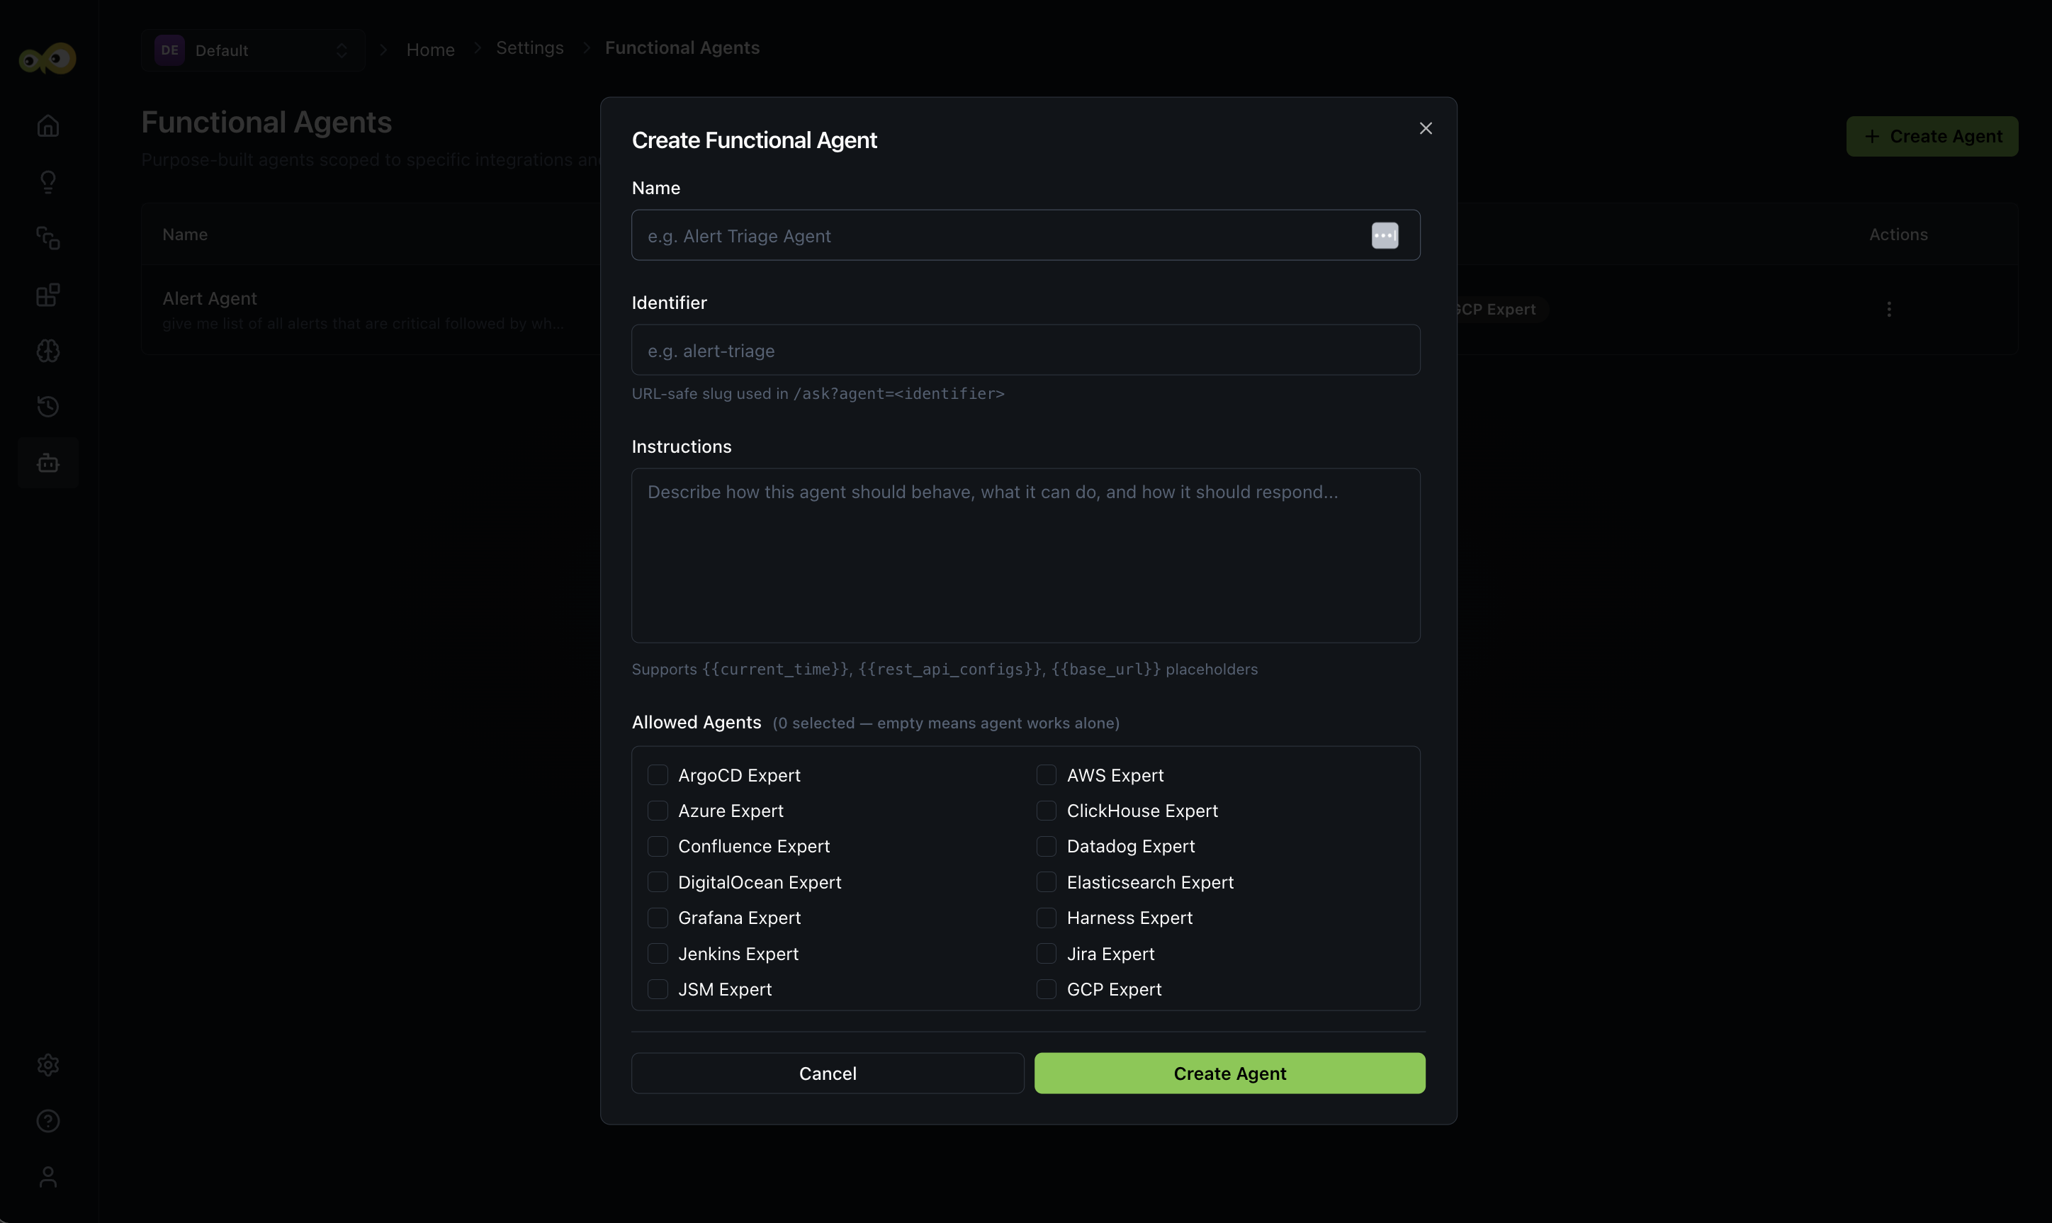Focus the Name input field
The width and height of the screenshot is (2052, 1223).
tap(1026, 236)
